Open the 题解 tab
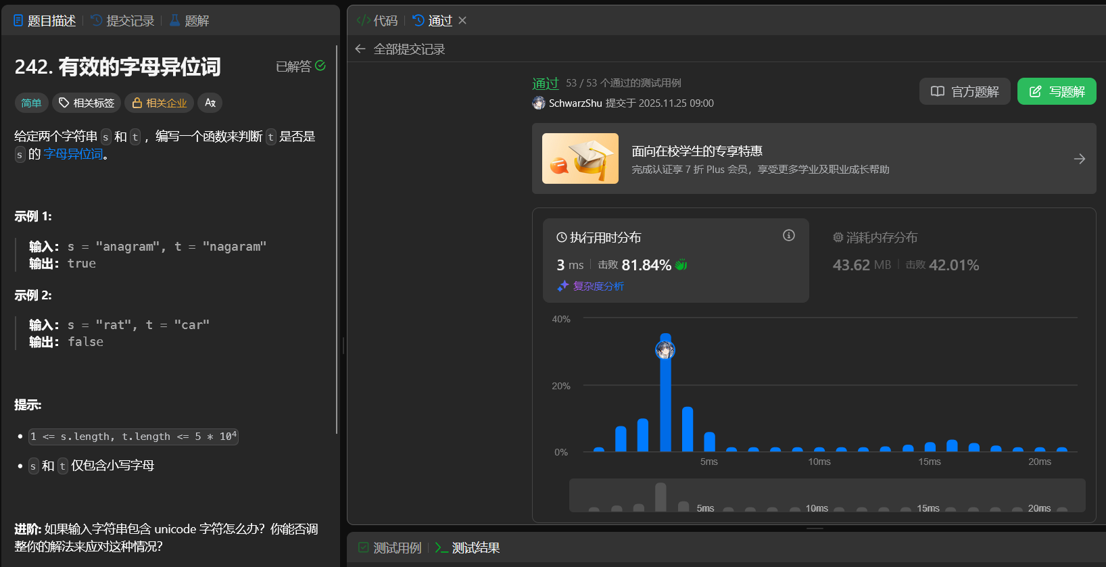1106x567 pixels. point(189,21)
